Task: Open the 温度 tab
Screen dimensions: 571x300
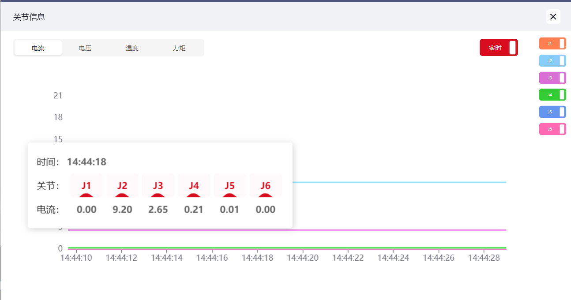Action: point(132,48)
